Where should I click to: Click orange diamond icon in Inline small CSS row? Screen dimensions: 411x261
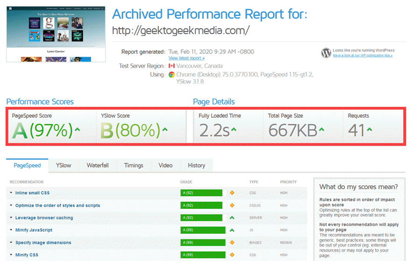coord(232,193)
